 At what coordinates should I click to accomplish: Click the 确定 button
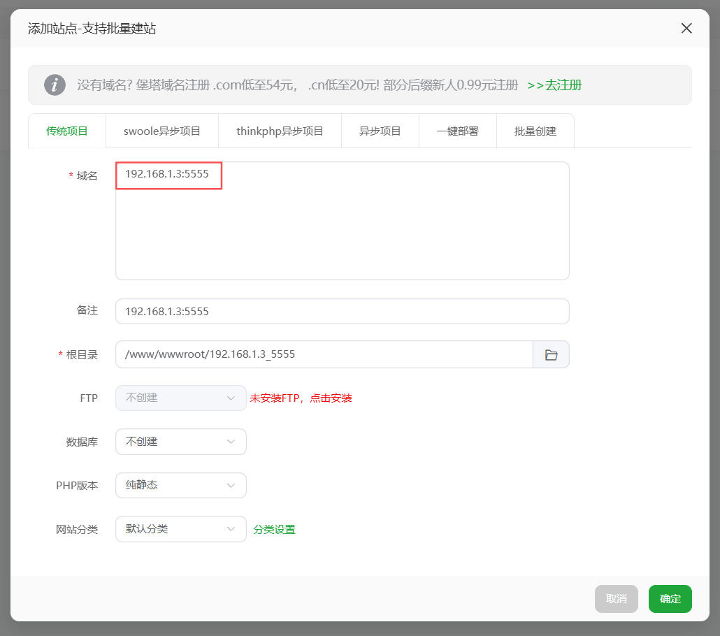tap(670, 599)
